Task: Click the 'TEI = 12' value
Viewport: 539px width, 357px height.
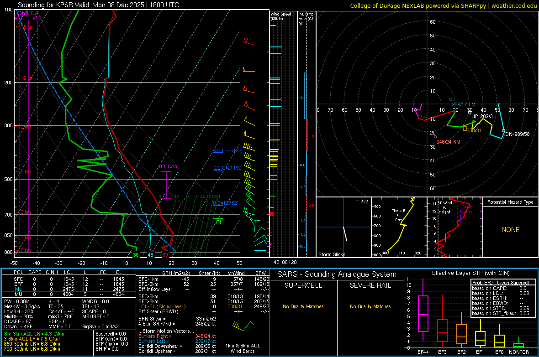Action: (x=91, y=306)
